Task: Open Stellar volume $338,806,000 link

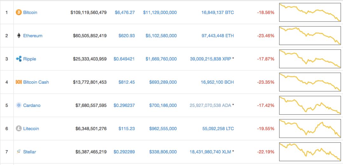Action: (x=163, y=152)
